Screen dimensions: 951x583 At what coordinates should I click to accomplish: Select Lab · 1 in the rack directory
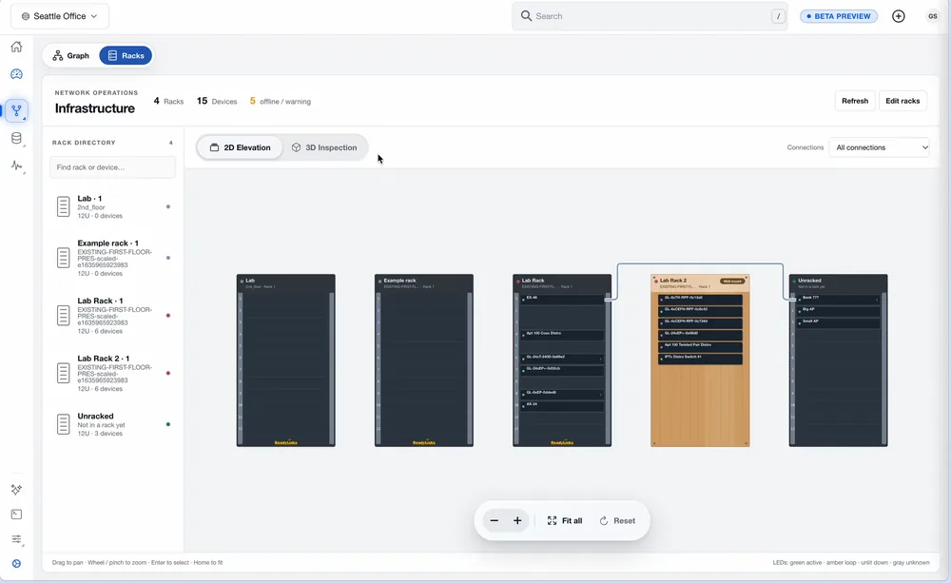[x=113, y=207]
